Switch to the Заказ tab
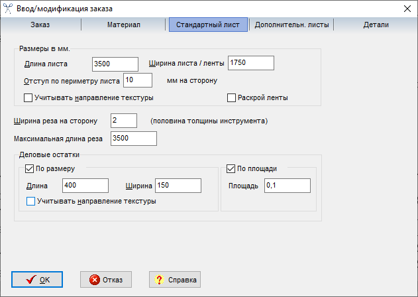The height and width of the screenshot is (297, 418). pyautogui.click(x=40, y=25)
